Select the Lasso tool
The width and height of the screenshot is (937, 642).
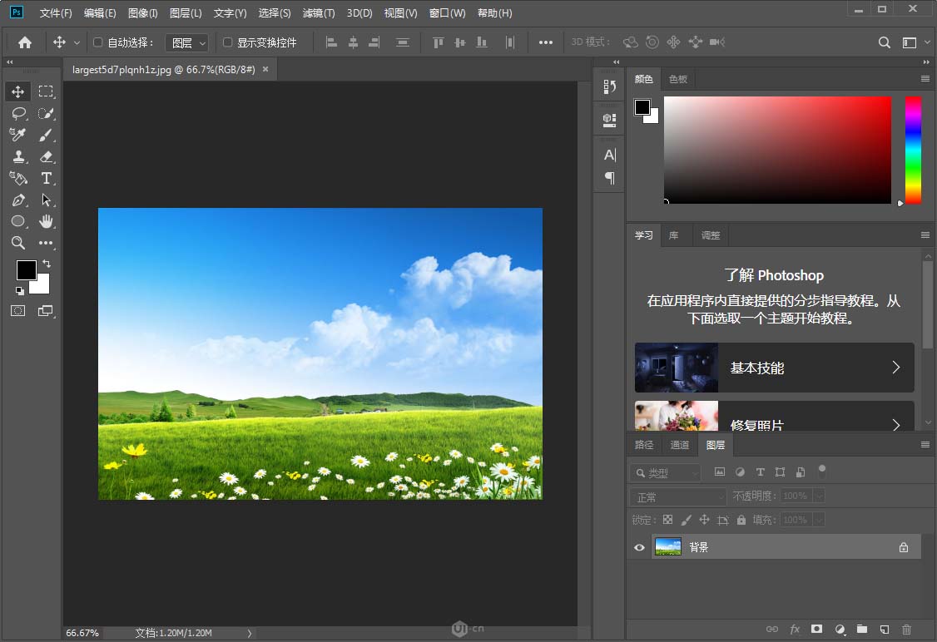[x=18, y=113]
